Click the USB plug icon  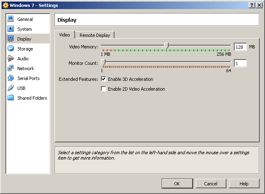pos(11,88)
